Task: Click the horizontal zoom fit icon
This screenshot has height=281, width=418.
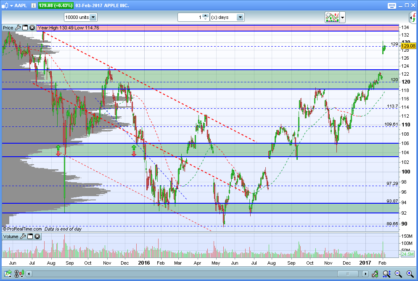Action: [x=386, y=273]
